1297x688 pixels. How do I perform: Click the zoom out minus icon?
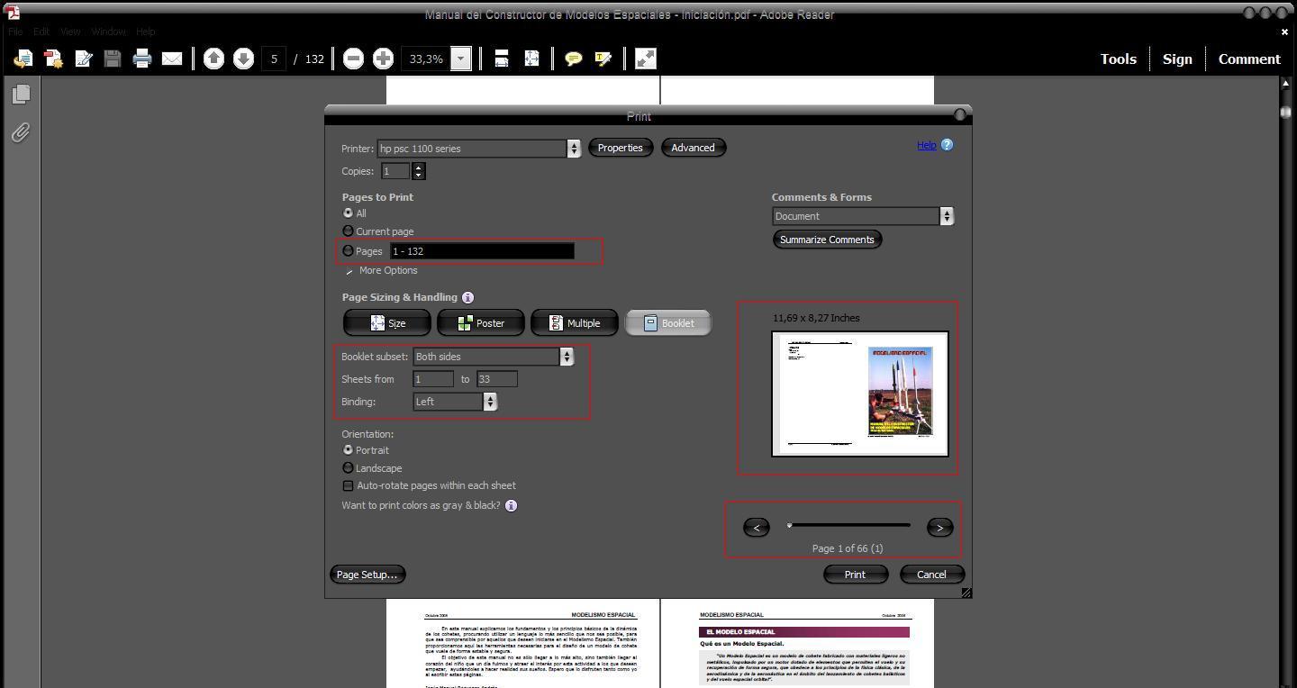[354, 59]
